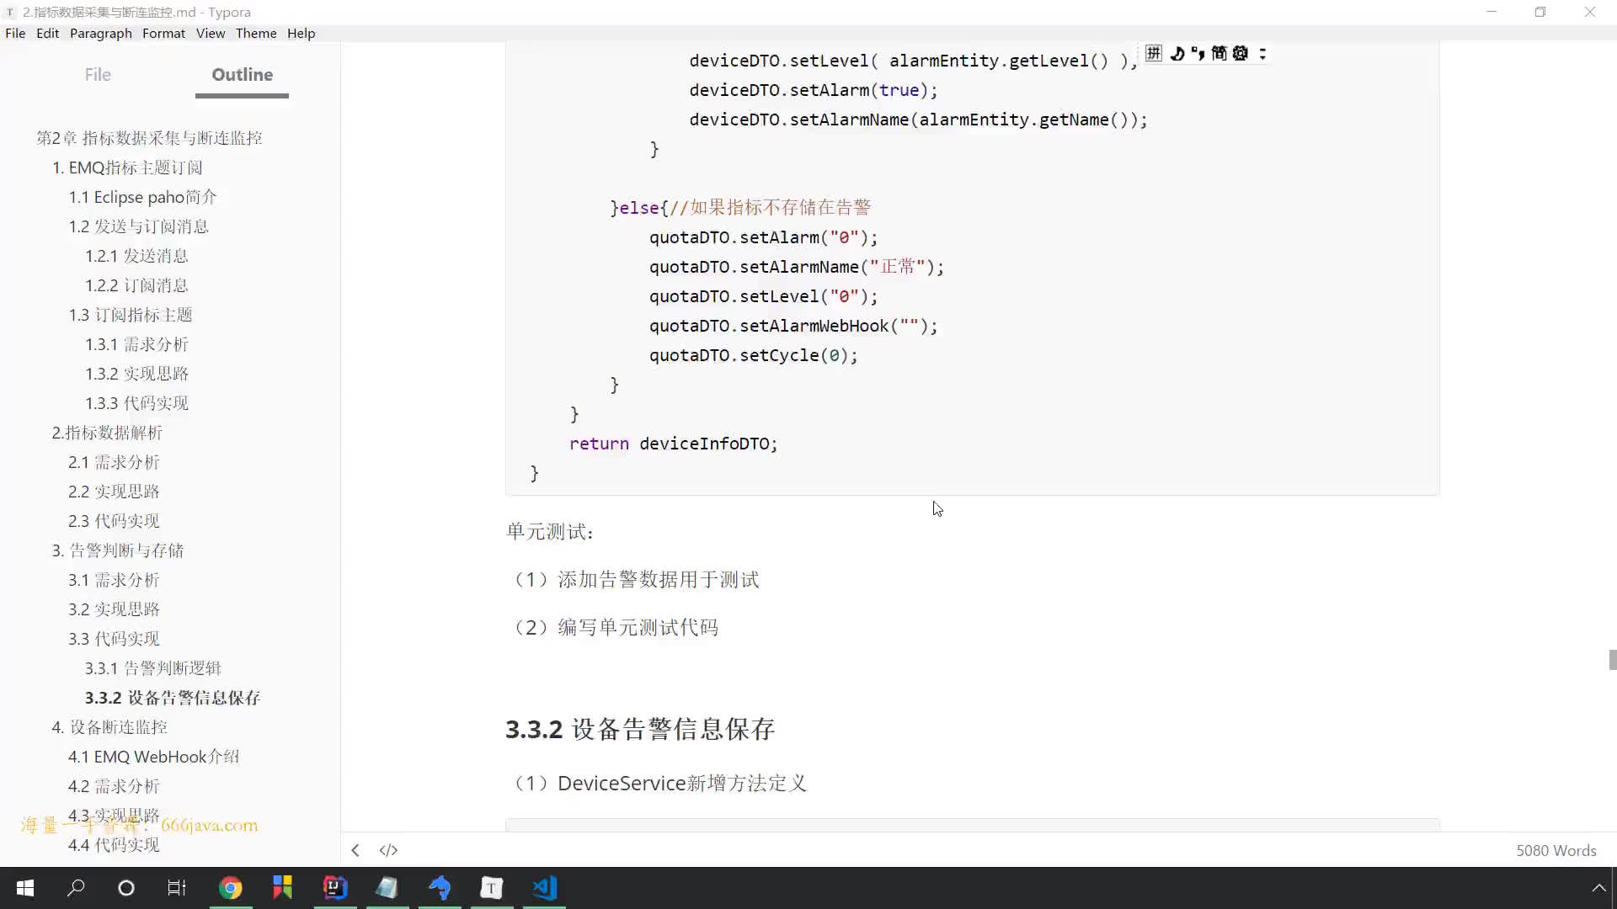Click the return deviceInfoDTO; code line
1617x909 pixels.
coord(673,444)
